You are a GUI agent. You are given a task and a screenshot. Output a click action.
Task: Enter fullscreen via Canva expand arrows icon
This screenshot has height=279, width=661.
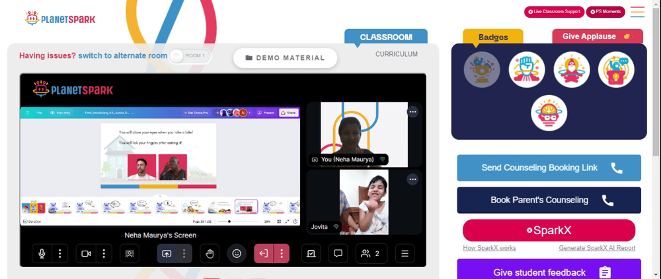tap(287, 222)
